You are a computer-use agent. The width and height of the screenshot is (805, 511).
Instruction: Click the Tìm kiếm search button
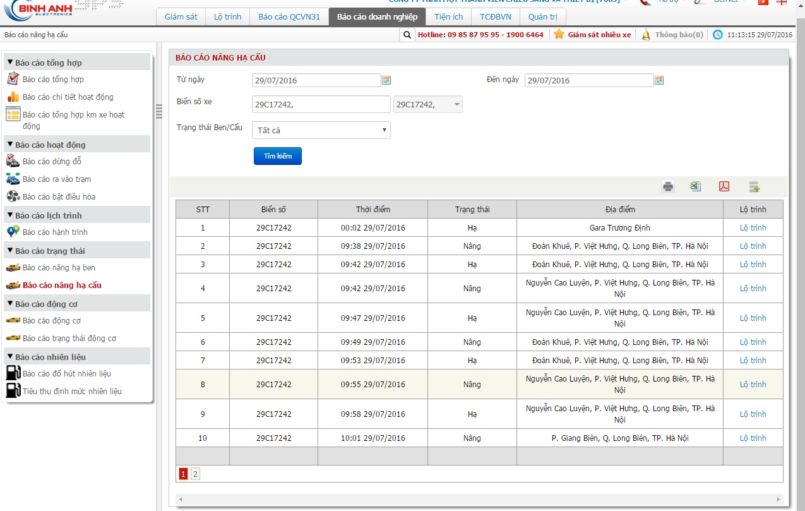coord(278,156)
